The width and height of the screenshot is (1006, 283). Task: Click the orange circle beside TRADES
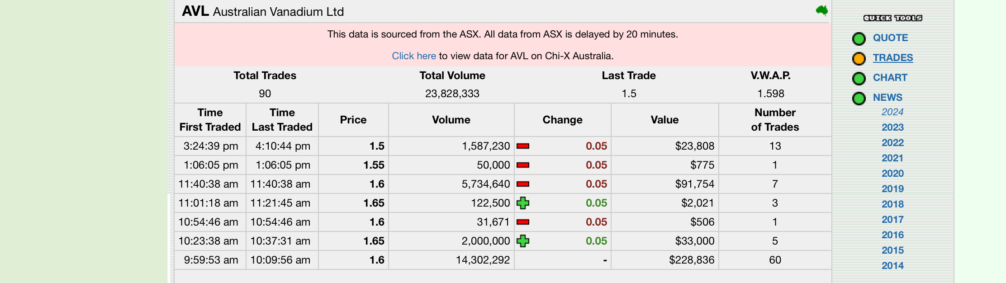(x=859, y=59)
